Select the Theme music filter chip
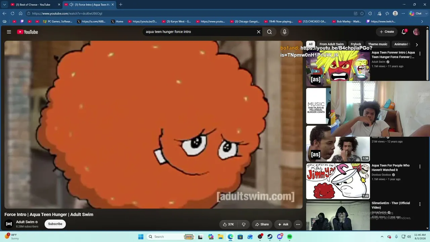 (378, 44)
